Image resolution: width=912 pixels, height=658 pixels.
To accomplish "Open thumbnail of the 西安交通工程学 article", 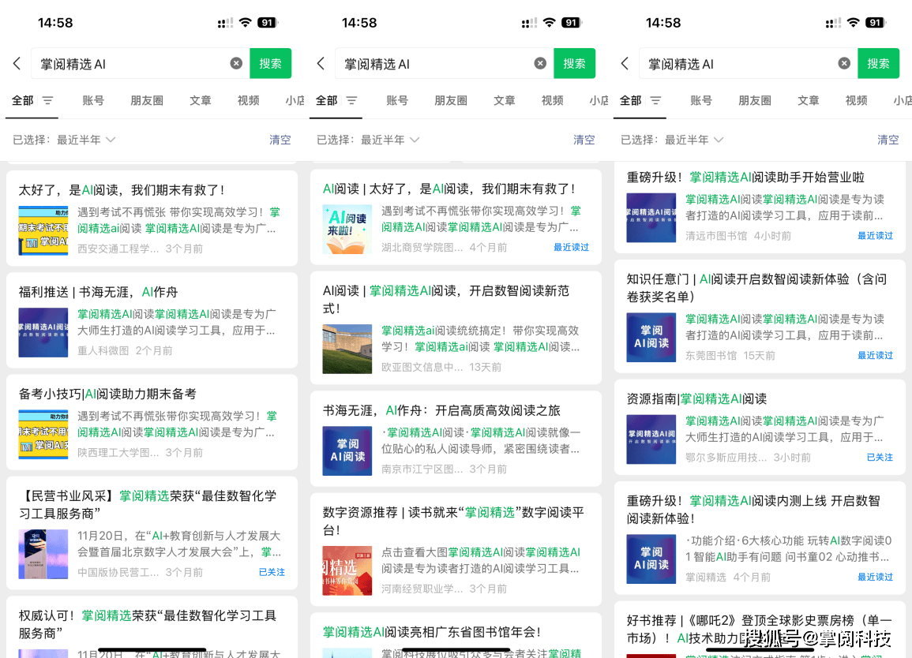I will 43,230.
